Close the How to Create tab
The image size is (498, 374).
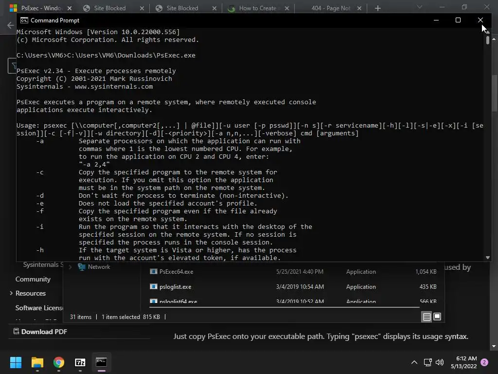coord(287,8)
